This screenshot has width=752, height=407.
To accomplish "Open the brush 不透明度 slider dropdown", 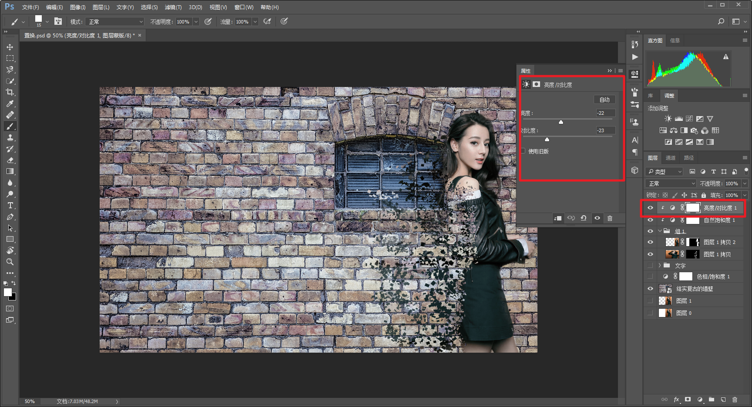I will coord(196,22).
